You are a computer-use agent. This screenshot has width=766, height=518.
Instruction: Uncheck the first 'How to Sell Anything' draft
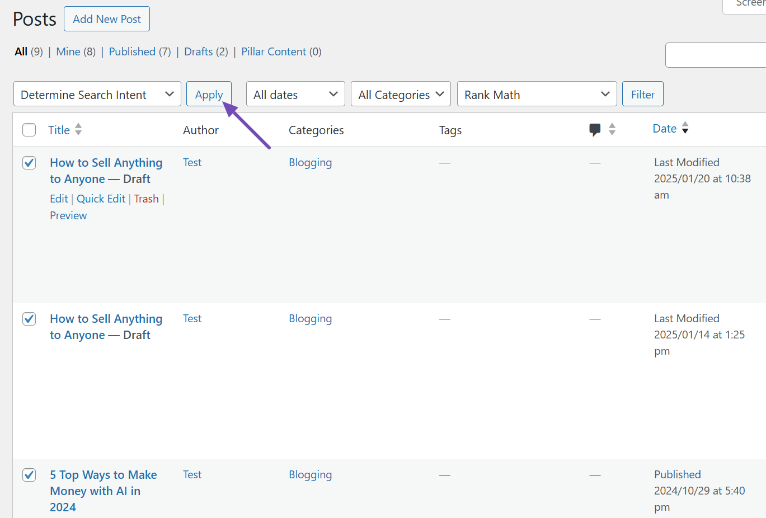(29, 163)
